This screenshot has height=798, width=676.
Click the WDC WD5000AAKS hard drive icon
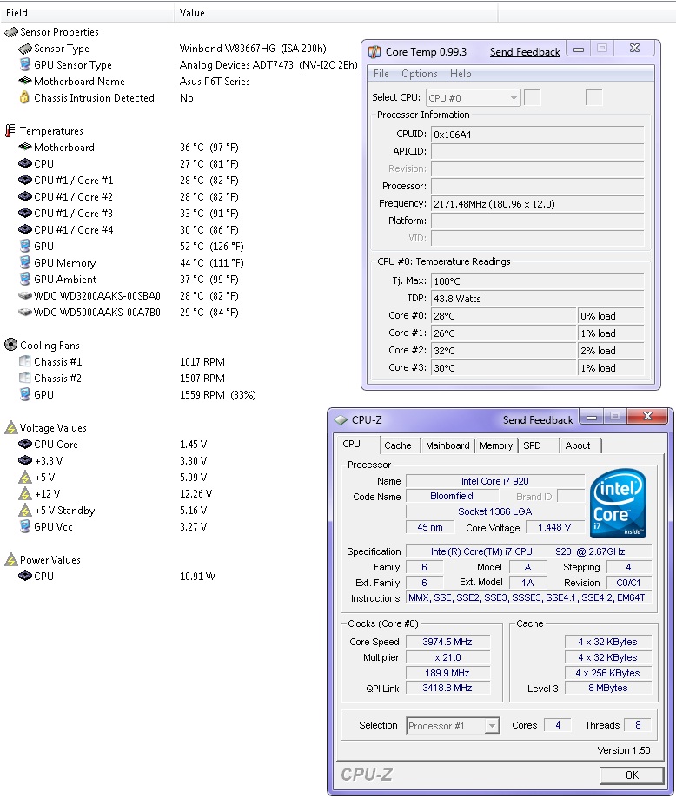(x=25, y=312)
